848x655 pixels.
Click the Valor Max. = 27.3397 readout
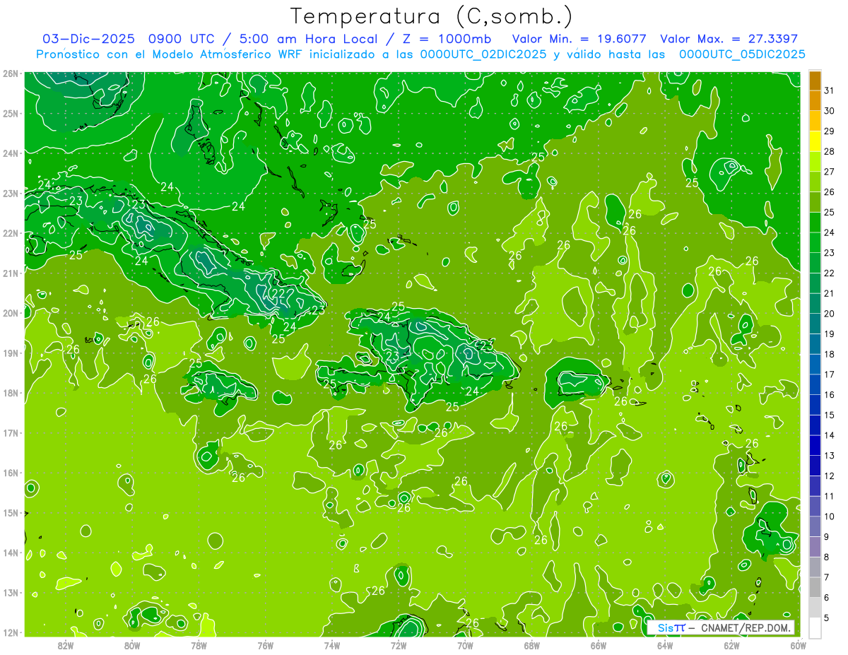pos(729,39)
